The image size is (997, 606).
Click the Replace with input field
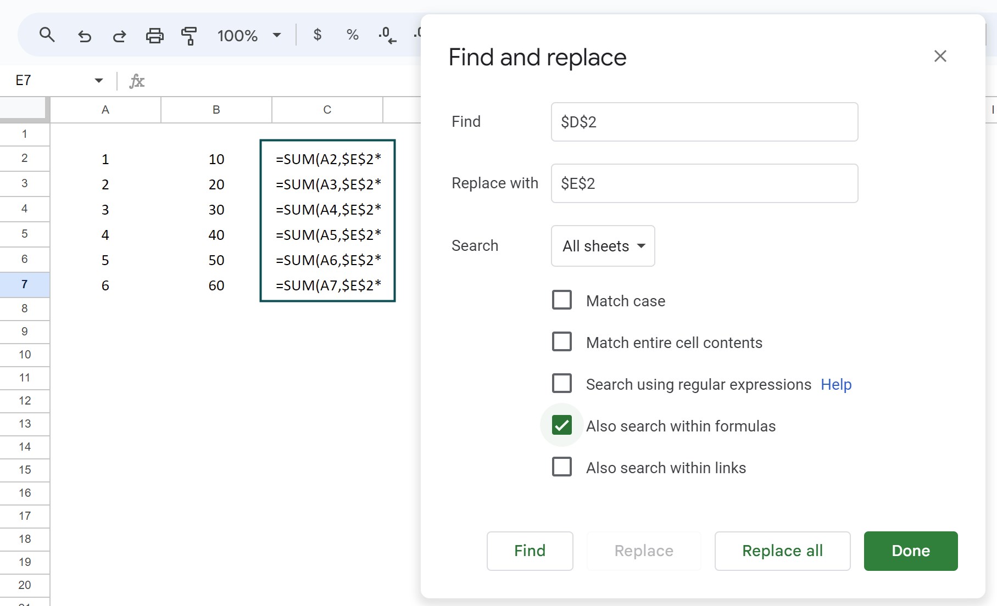coord(704,183)
